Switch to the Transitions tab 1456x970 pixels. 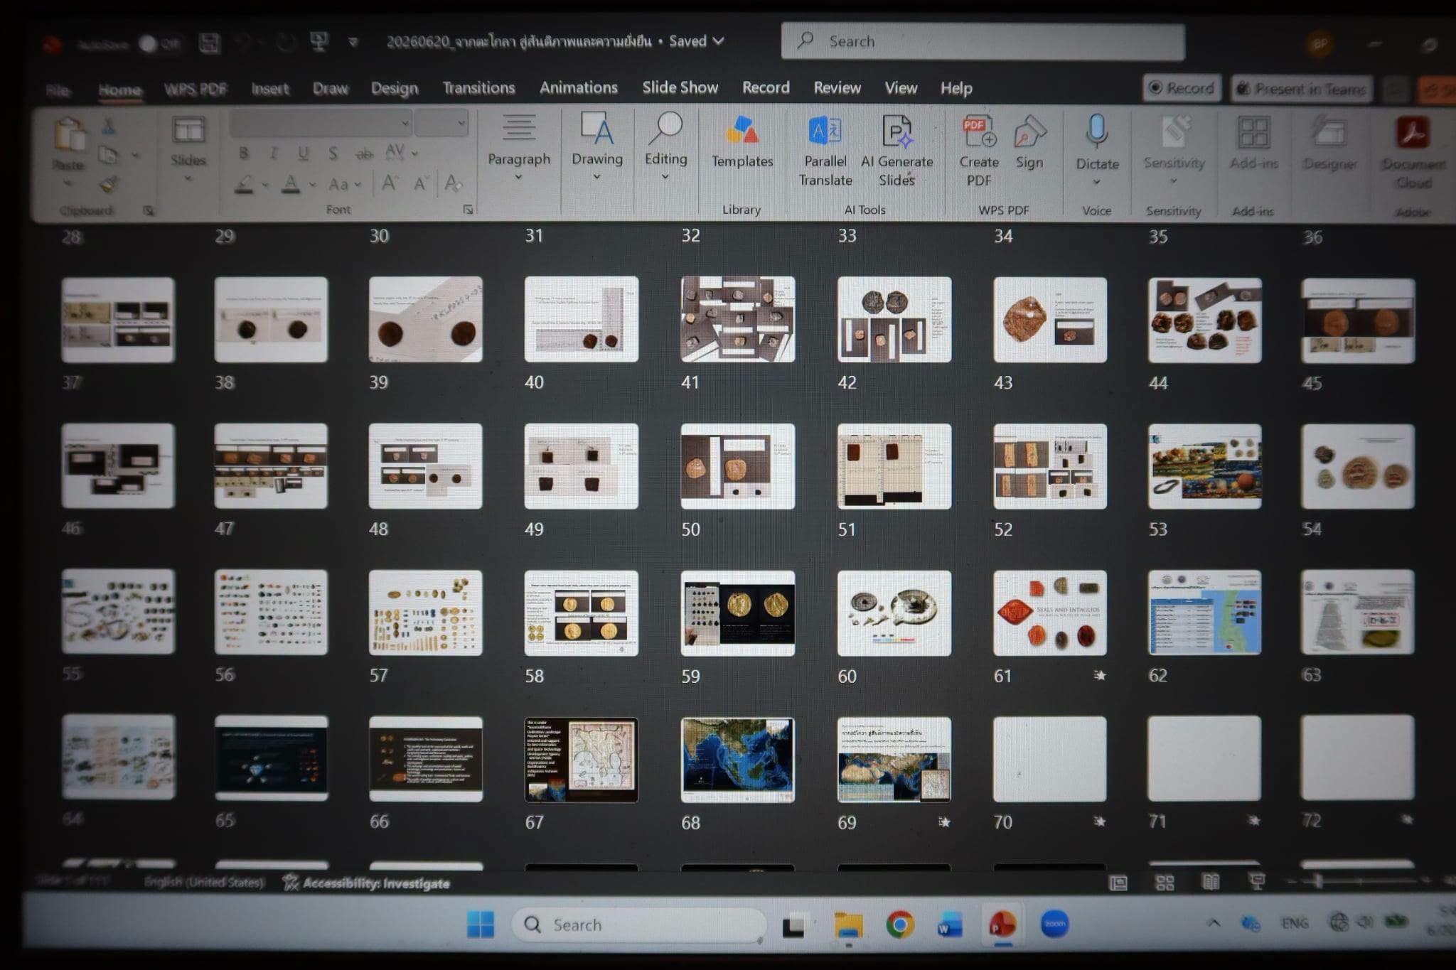[x=478, y=87]
